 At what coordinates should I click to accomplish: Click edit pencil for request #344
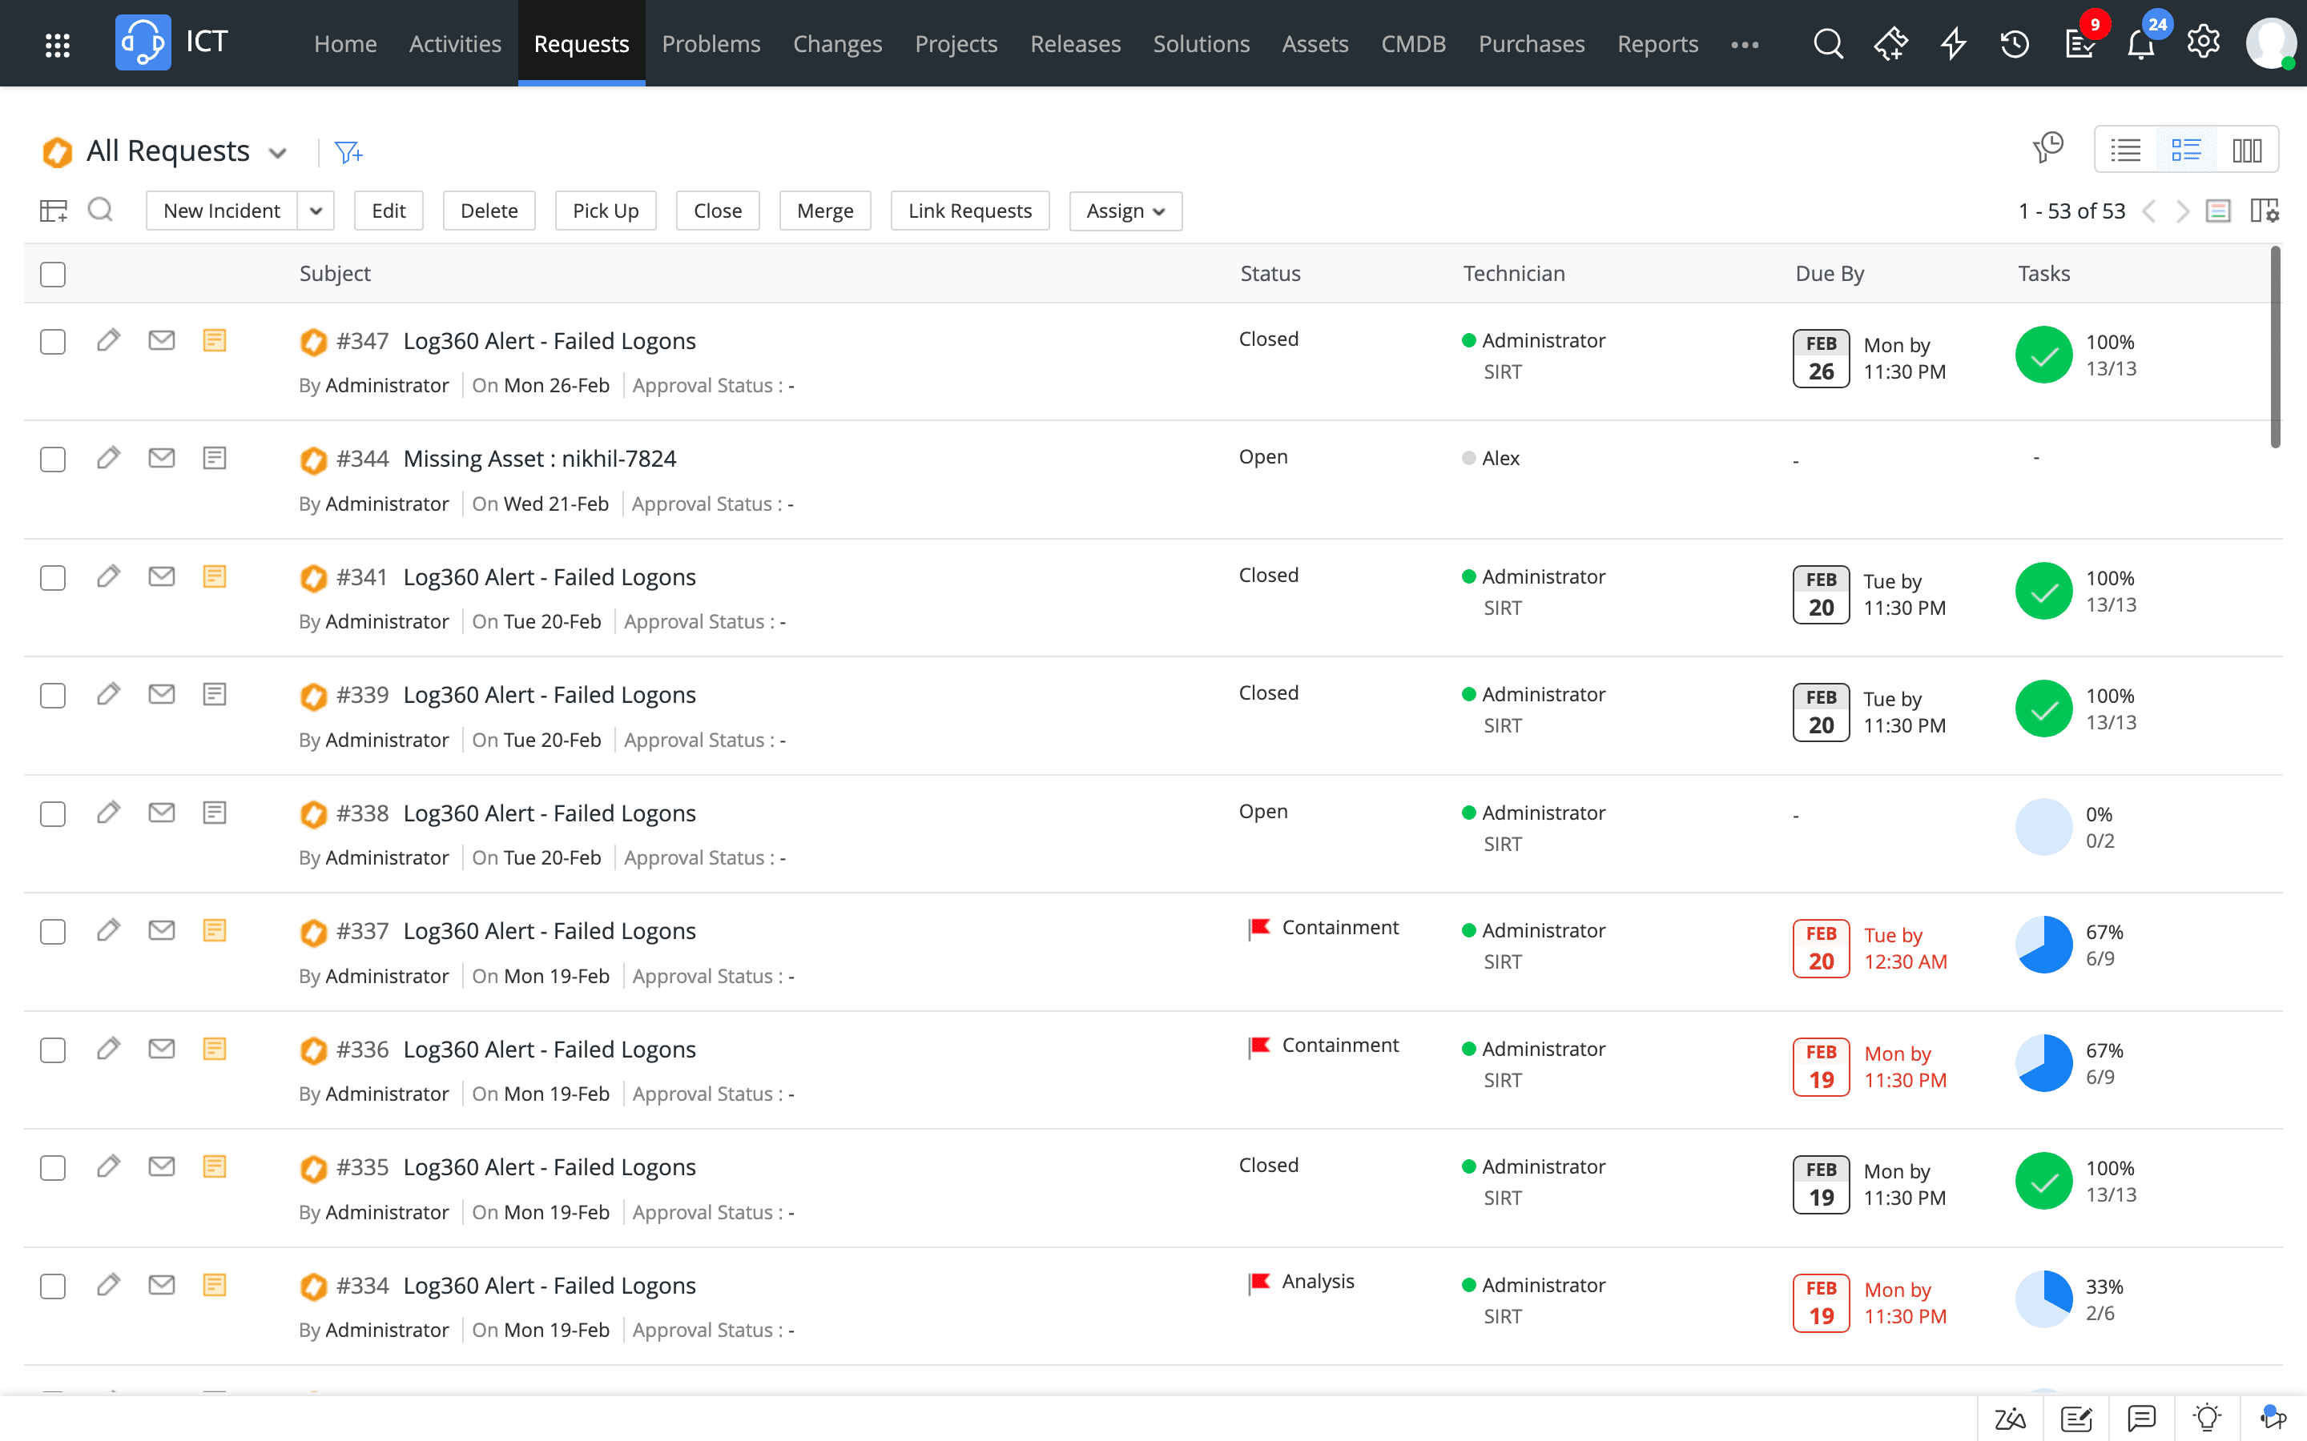tap(109, 459)
